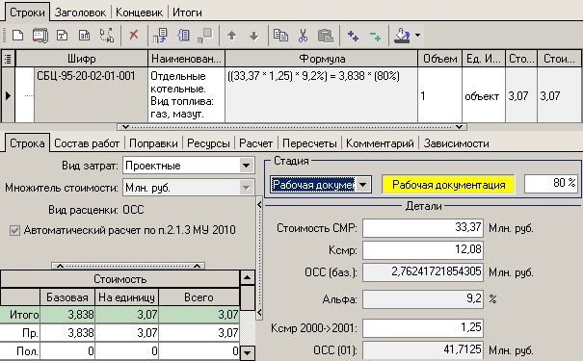Click the dotted-arrow replace row icon
Image resolution: width=583 pixels, height=361 pixels.
(107, 36)
